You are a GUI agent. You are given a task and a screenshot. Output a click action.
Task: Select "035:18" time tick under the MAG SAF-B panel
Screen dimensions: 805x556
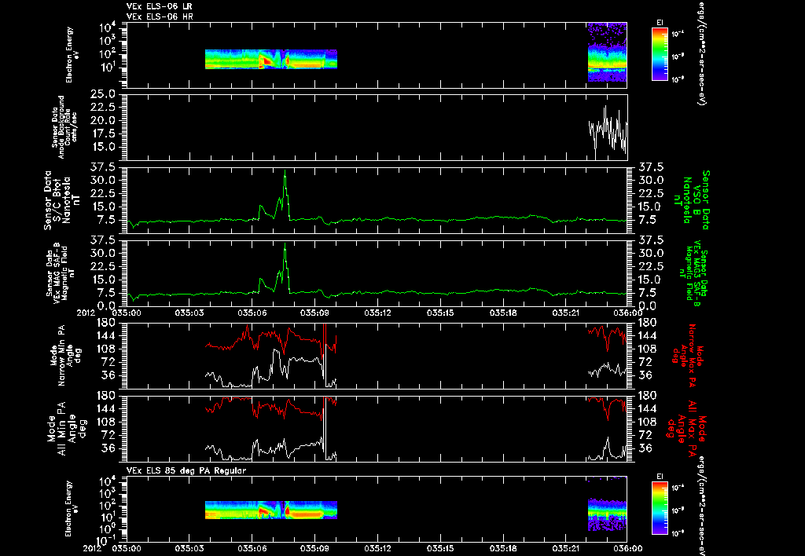coord(502,313)
